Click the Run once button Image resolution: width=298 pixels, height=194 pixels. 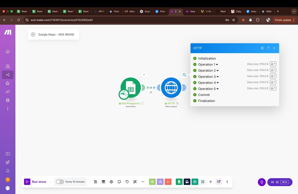[x=35, y=181]
